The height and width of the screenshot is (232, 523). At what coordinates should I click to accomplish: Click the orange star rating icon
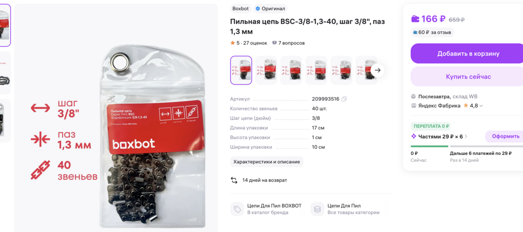coord(233,43)
